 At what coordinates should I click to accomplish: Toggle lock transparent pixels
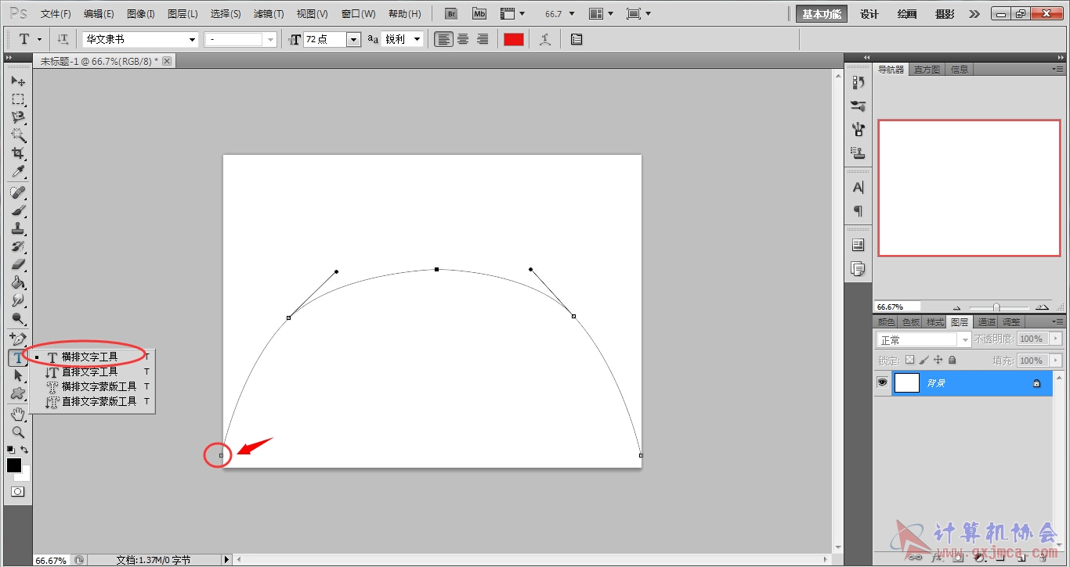click(x=909, y=361)
